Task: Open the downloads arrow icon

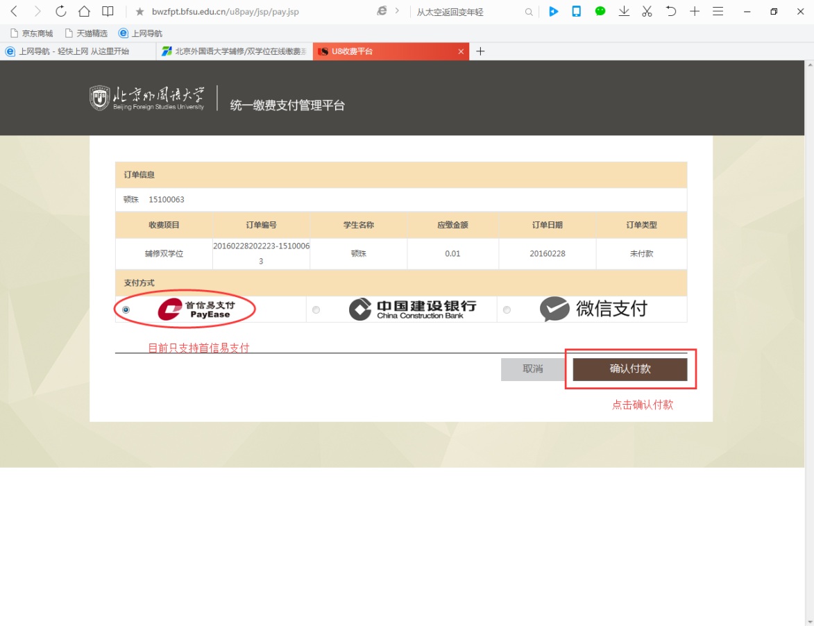Action: (624, 11)
